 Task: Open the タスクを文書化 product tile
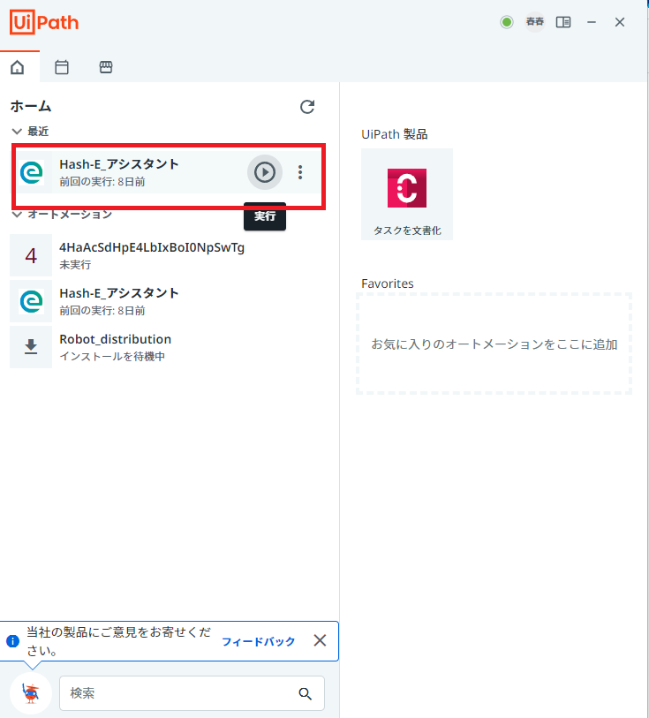click(407, 194)
